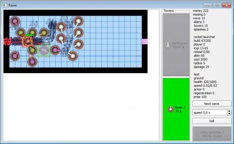Select the rightmost yellow tower in the upper row
The image size is (234, 144).
44,33
